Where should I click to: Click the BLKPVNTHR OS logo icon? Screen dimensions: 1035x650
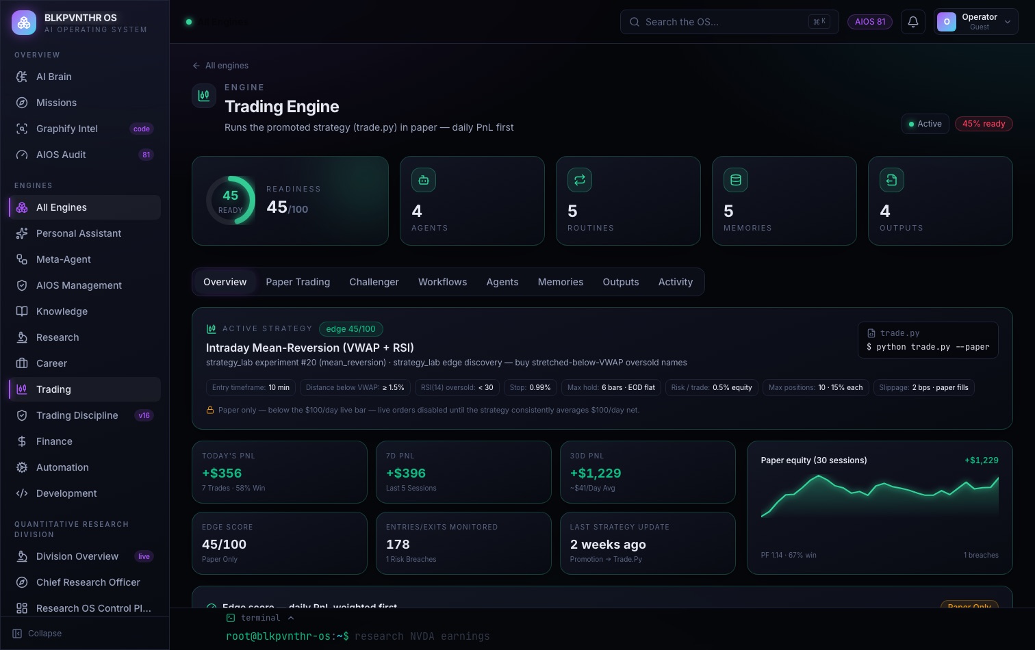[x=24, y=23]
